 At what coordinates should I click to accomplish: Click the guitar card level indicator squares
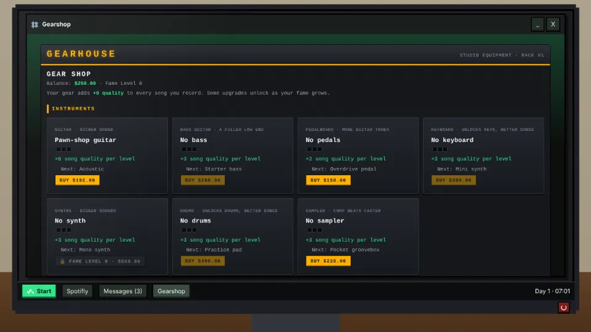(63, 149)
